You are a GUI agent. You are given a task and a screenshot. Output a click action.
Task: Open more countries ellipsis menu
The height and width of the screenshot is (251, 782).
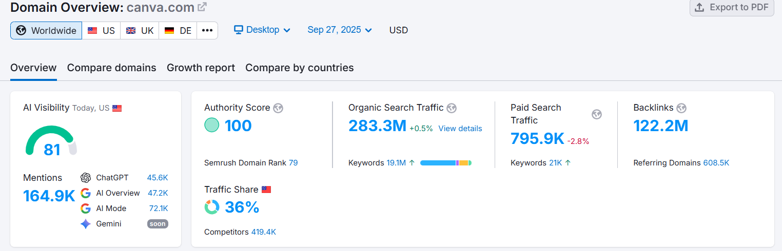[x=207, y=30]
